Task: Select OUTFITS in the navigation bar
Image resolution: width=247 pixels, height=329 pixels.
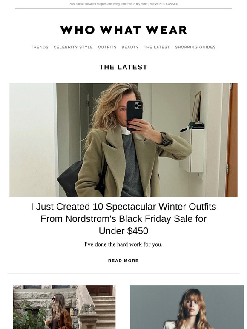Action: (107, 47)
